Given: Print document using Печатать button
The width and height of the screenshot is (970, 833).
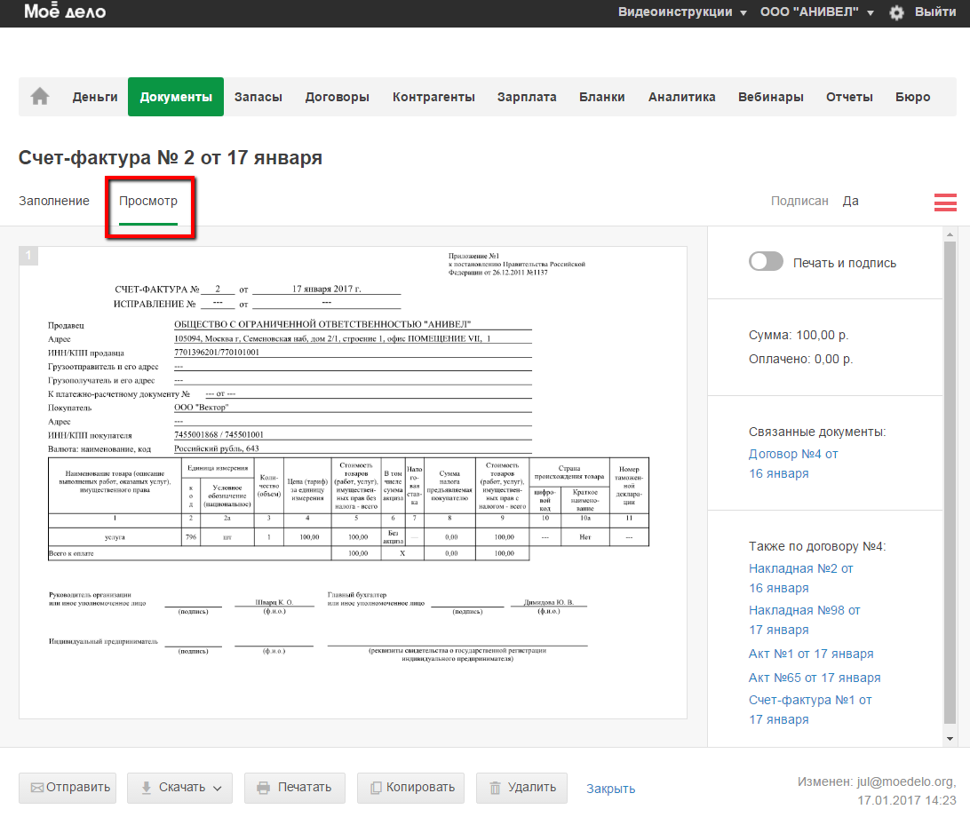Looking at the screenshot, I should (x=294, y=788).
